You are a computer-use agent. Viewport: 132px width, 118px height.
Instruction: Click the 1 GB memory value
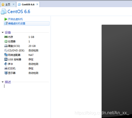[31, 37]
